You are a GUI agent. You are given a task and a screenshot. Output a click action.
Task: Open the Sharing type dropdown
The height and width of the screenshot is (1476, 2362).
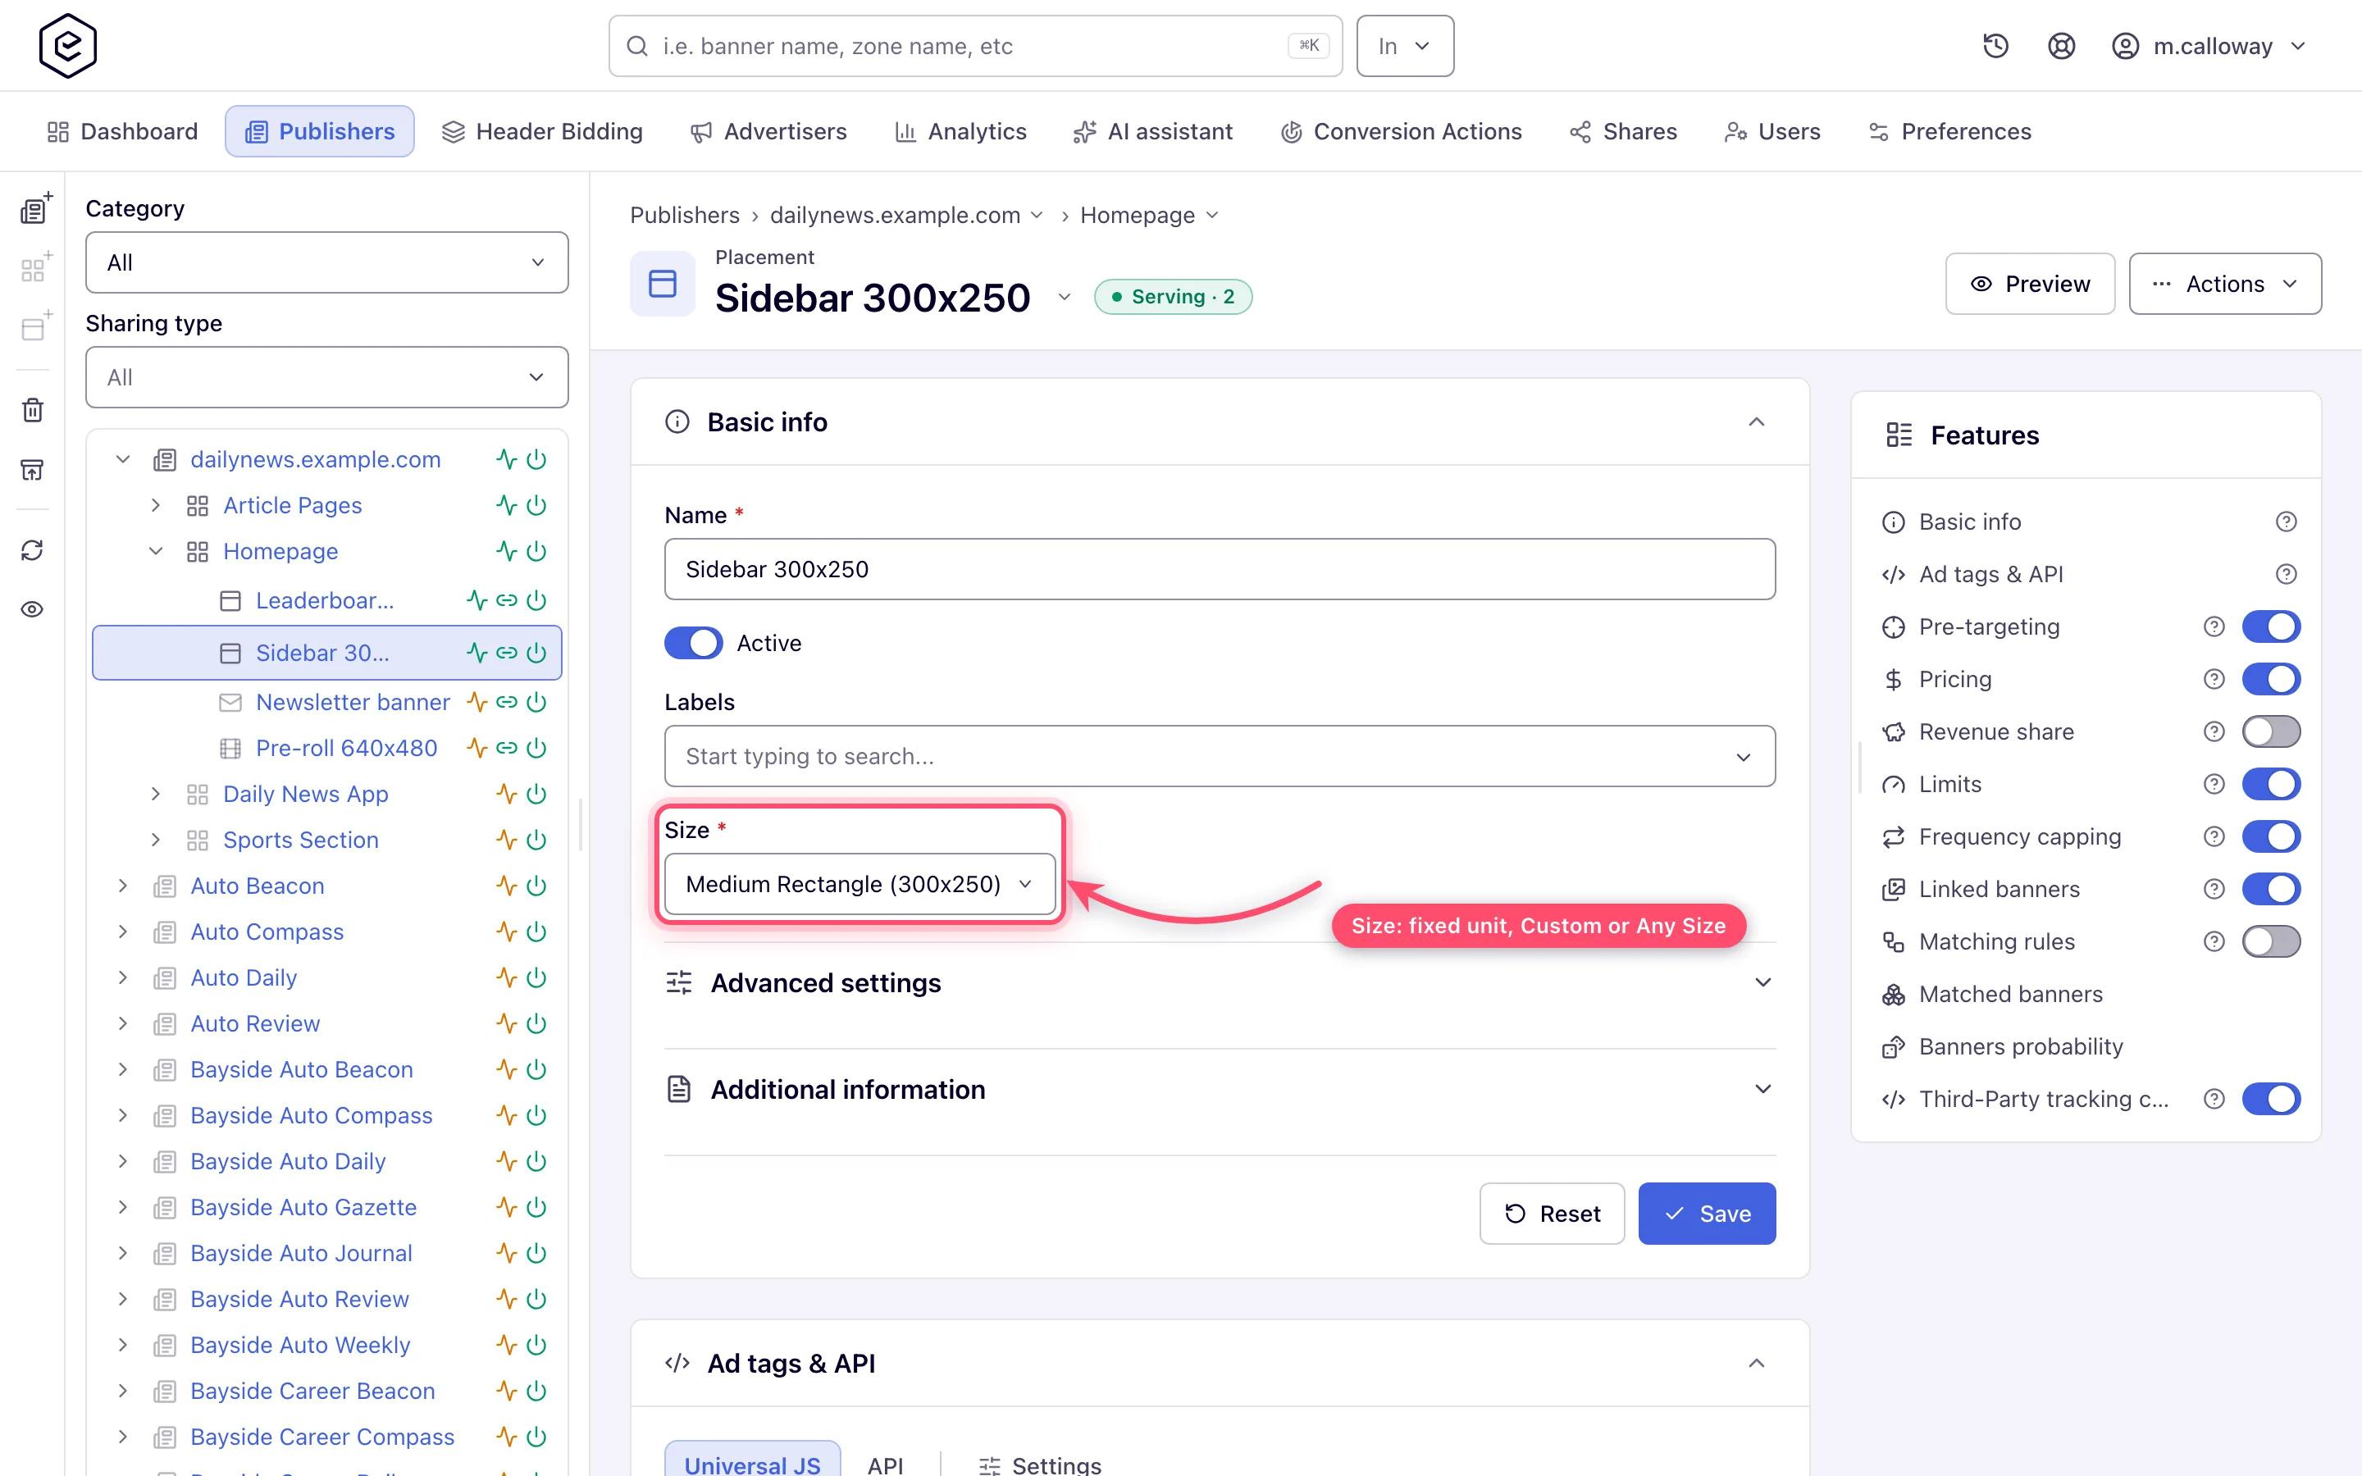(327, 377)
